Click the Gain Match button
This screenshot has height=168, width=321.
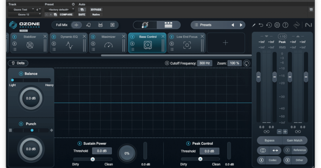point(295,140)
